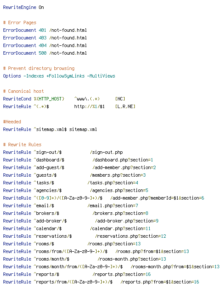Click the #Needed comment
The image size is (223, 289).
click(12, 122)
